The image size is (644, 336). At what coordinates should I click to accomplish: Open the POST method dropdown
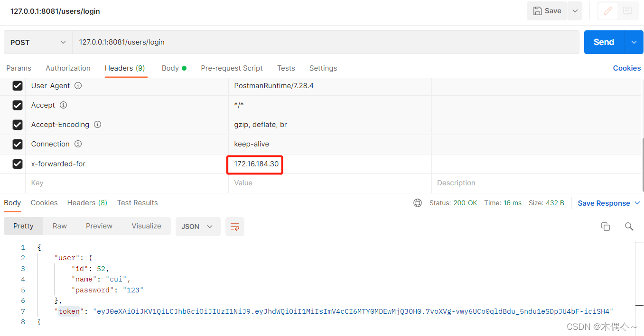(38, 42)
